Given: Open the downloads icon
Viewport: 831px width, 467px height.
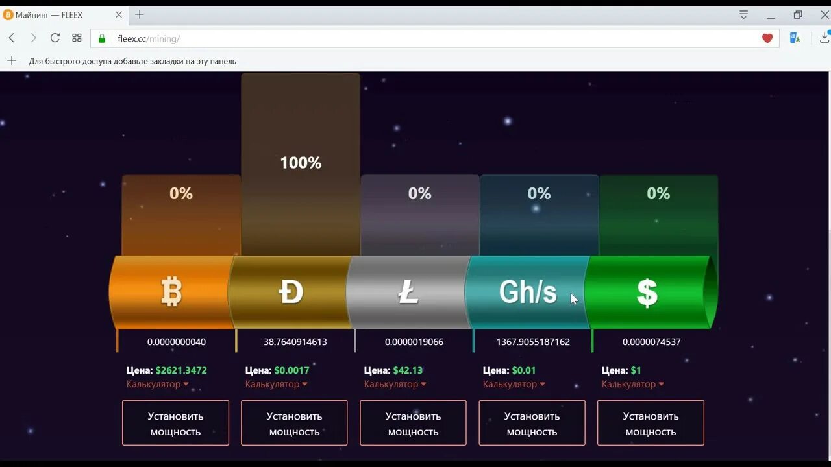Looking at the screenshot, I should pos(825,38).
